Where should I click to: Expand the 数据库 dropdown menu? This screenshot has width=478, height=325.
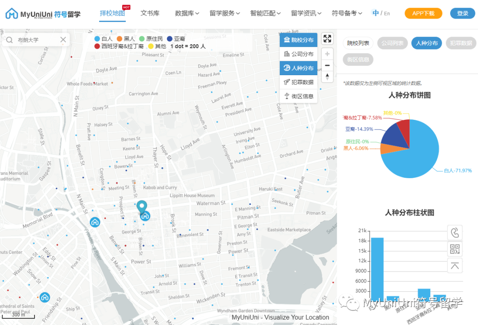[187, 13]
